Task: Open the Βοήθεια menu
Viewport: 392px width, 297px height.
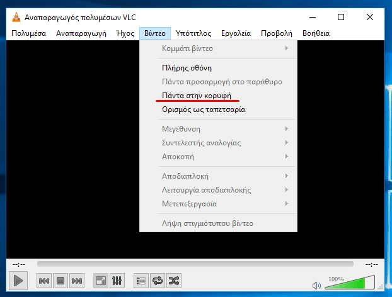Action: point(316,33)
